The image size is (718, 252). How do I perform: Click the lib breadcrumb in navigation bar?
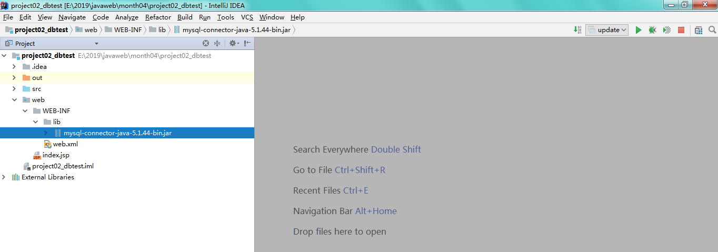tap(157, 30)
